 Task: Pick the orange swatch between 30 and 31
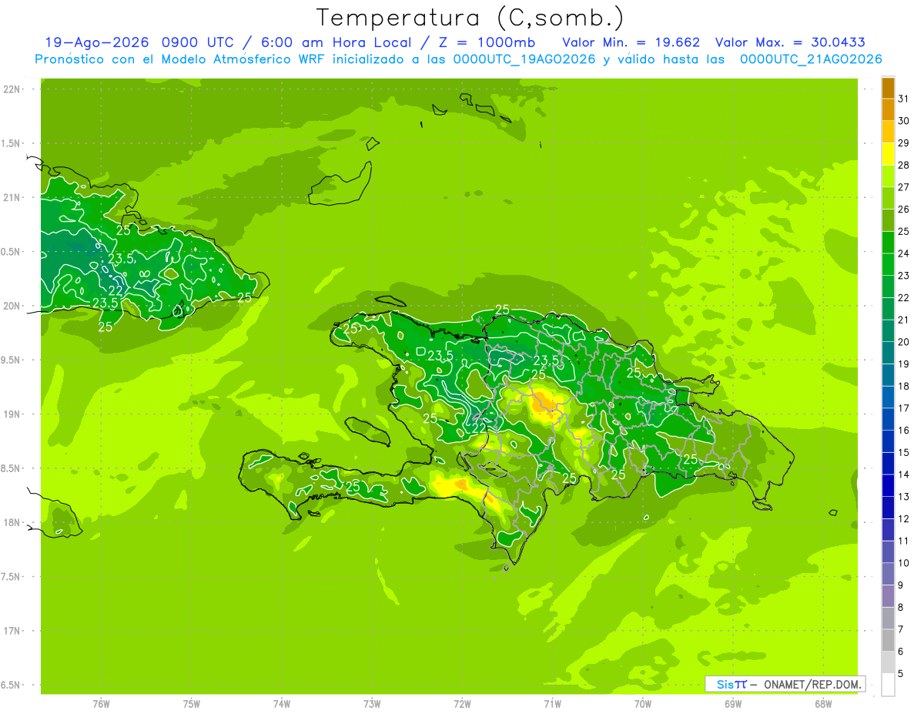(888, 110)
